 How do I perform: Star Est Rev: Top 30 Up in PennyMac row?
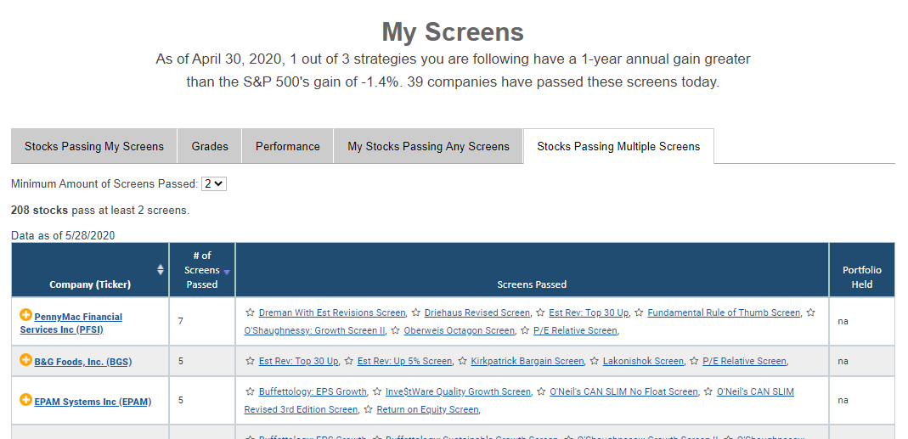539,312
